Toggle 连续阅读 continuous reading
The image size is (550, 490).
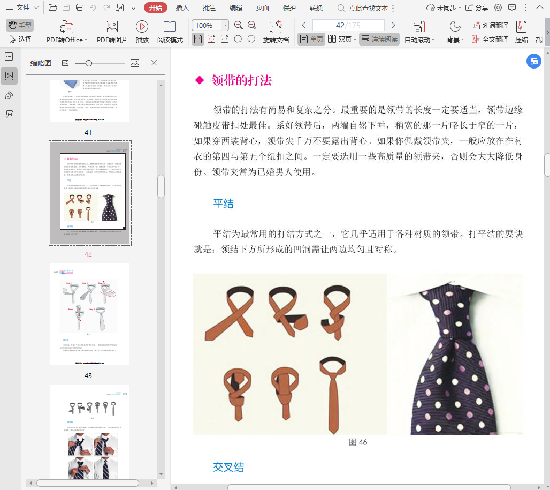(x=379, y=39)
